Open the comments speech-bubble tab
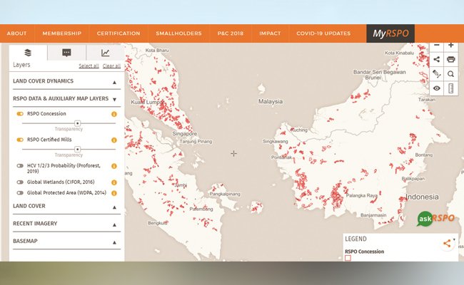Screen dimensions: 464x285 (x=66, y=53)
